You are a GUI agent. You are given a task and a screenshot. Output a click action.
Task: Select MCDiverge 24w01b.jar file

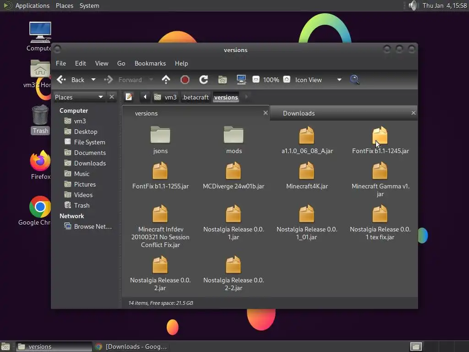(234, 176)
